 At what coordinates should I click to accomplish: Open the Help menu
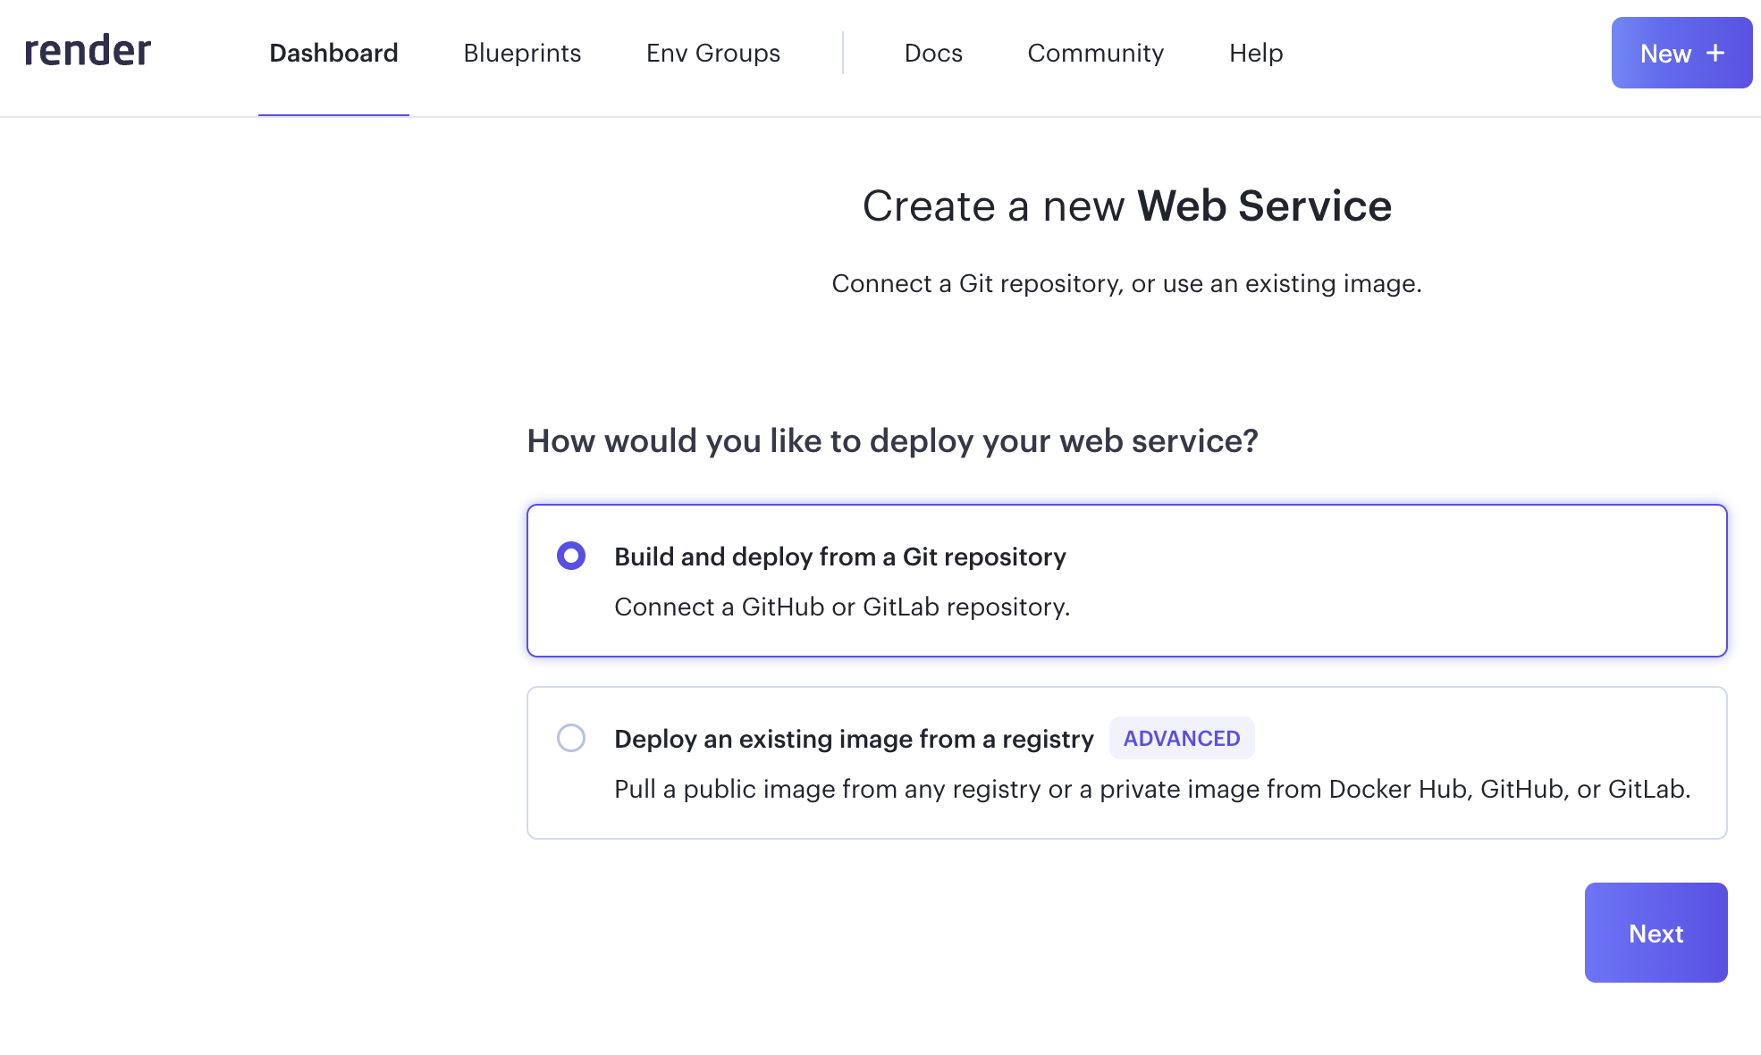[1255, 54]
